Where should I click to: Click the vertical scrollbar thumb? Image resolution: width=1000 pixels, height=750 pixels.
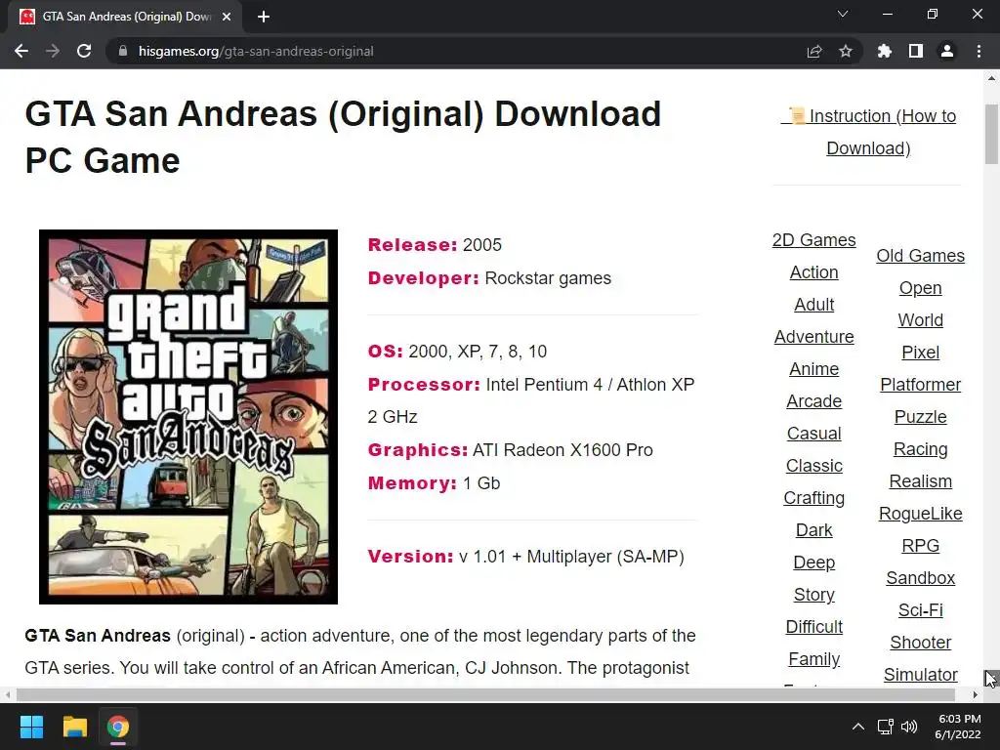[x=991, y=134]
